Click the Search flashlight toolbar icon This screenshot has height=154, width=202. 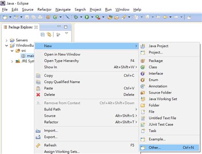click(124, 17)
